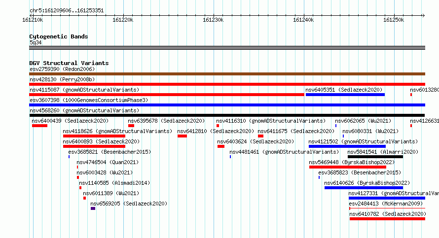Screen dimensions: 439x238
Task: Click the chr5:161209606..161253351 region label
Action: [67, 11]
